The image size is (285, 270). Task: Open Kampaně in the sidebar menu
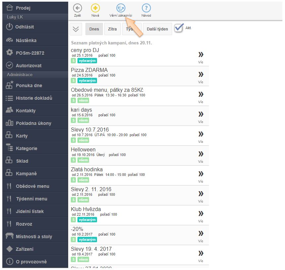click(26, 174)
